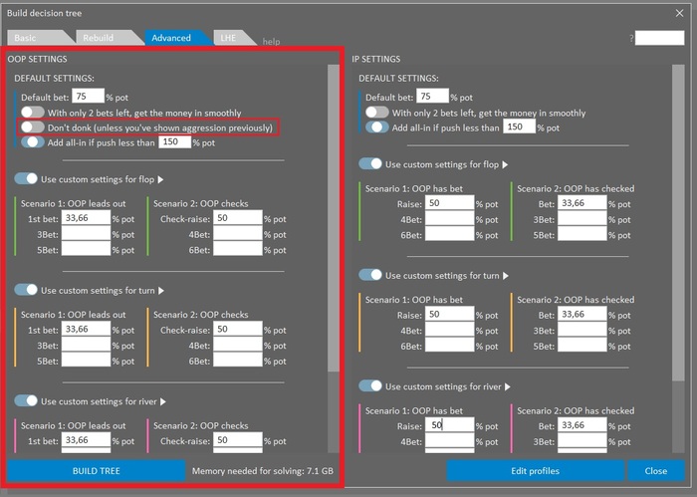Screen dimensions: 697x497
Task: Select the Advanced tab
Action: [174, 38]
